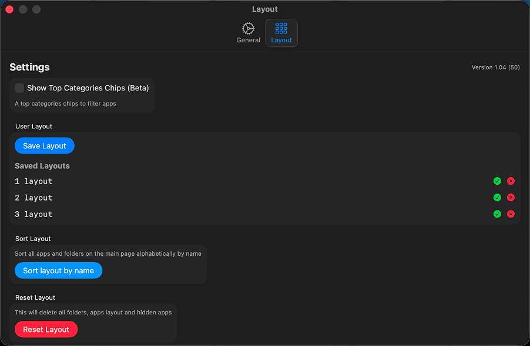Select the saved layout named "2 layout"
The width and height of the screenshot is (530, 346).
[x=33, y=198]
